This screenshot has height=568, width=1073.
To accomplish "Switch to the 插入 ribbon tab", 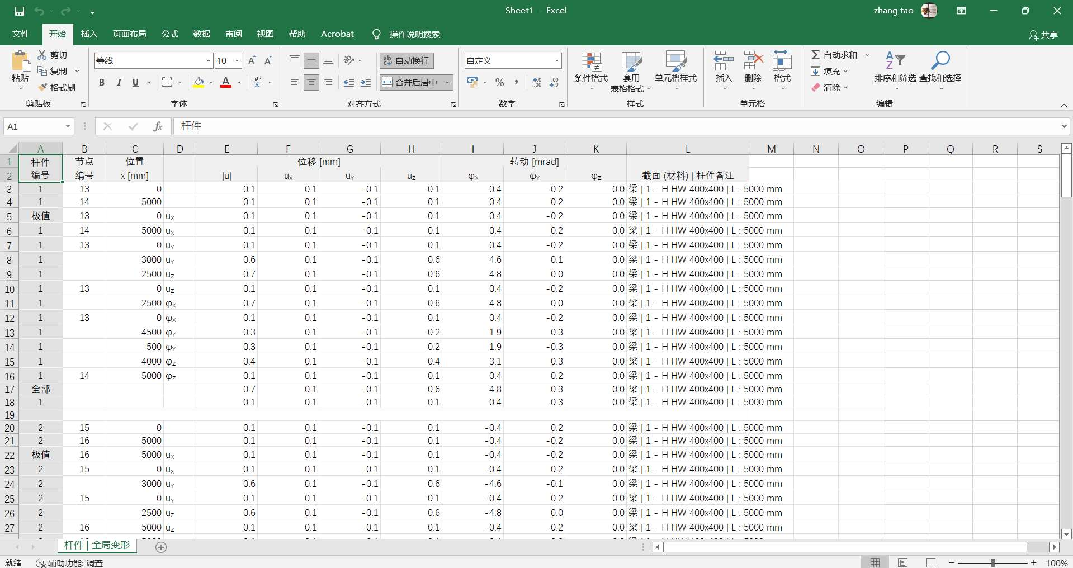I will tap(88, 34).
